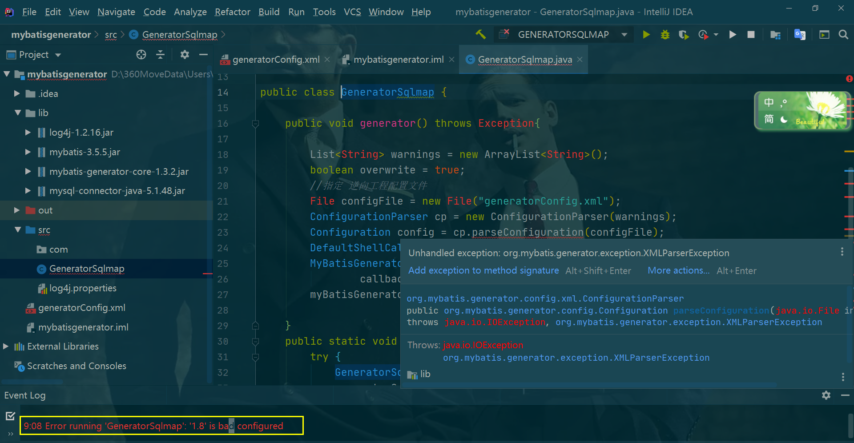Click Add exception to method signature
Screen dimensions: 854x443
click(483, 270)
